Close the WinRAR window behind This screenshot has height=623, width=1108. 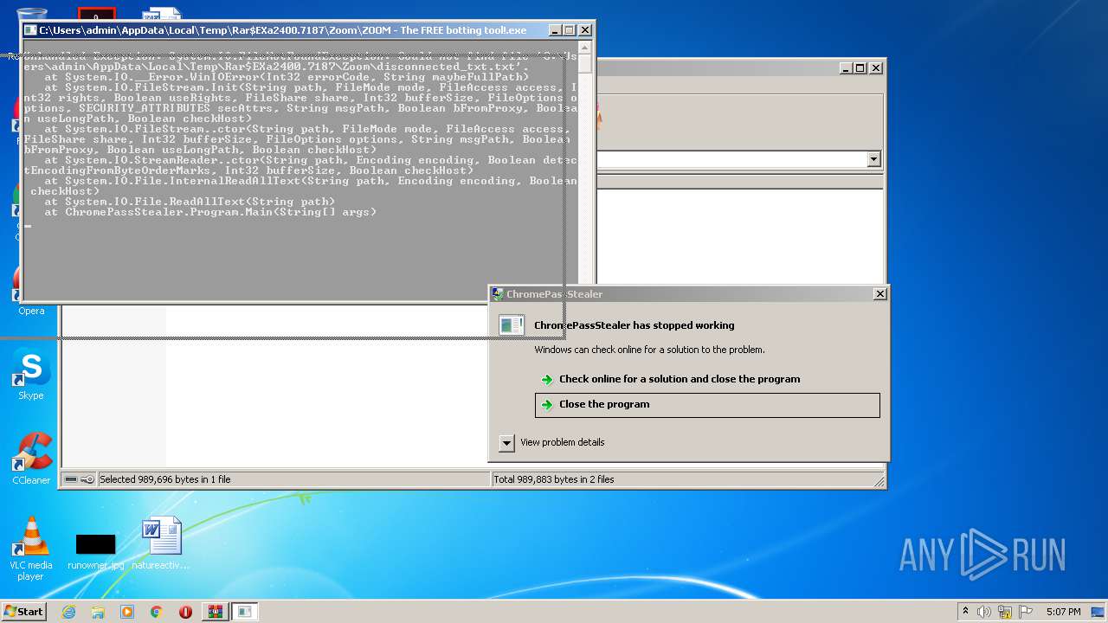876,67
